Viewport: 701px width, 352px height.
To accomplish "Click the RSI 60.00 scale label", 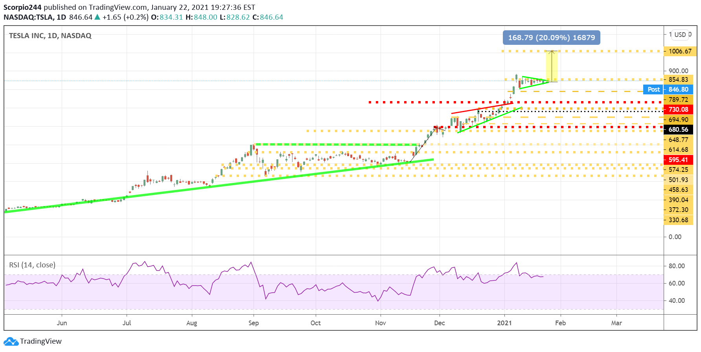I will tap(677, 283).
